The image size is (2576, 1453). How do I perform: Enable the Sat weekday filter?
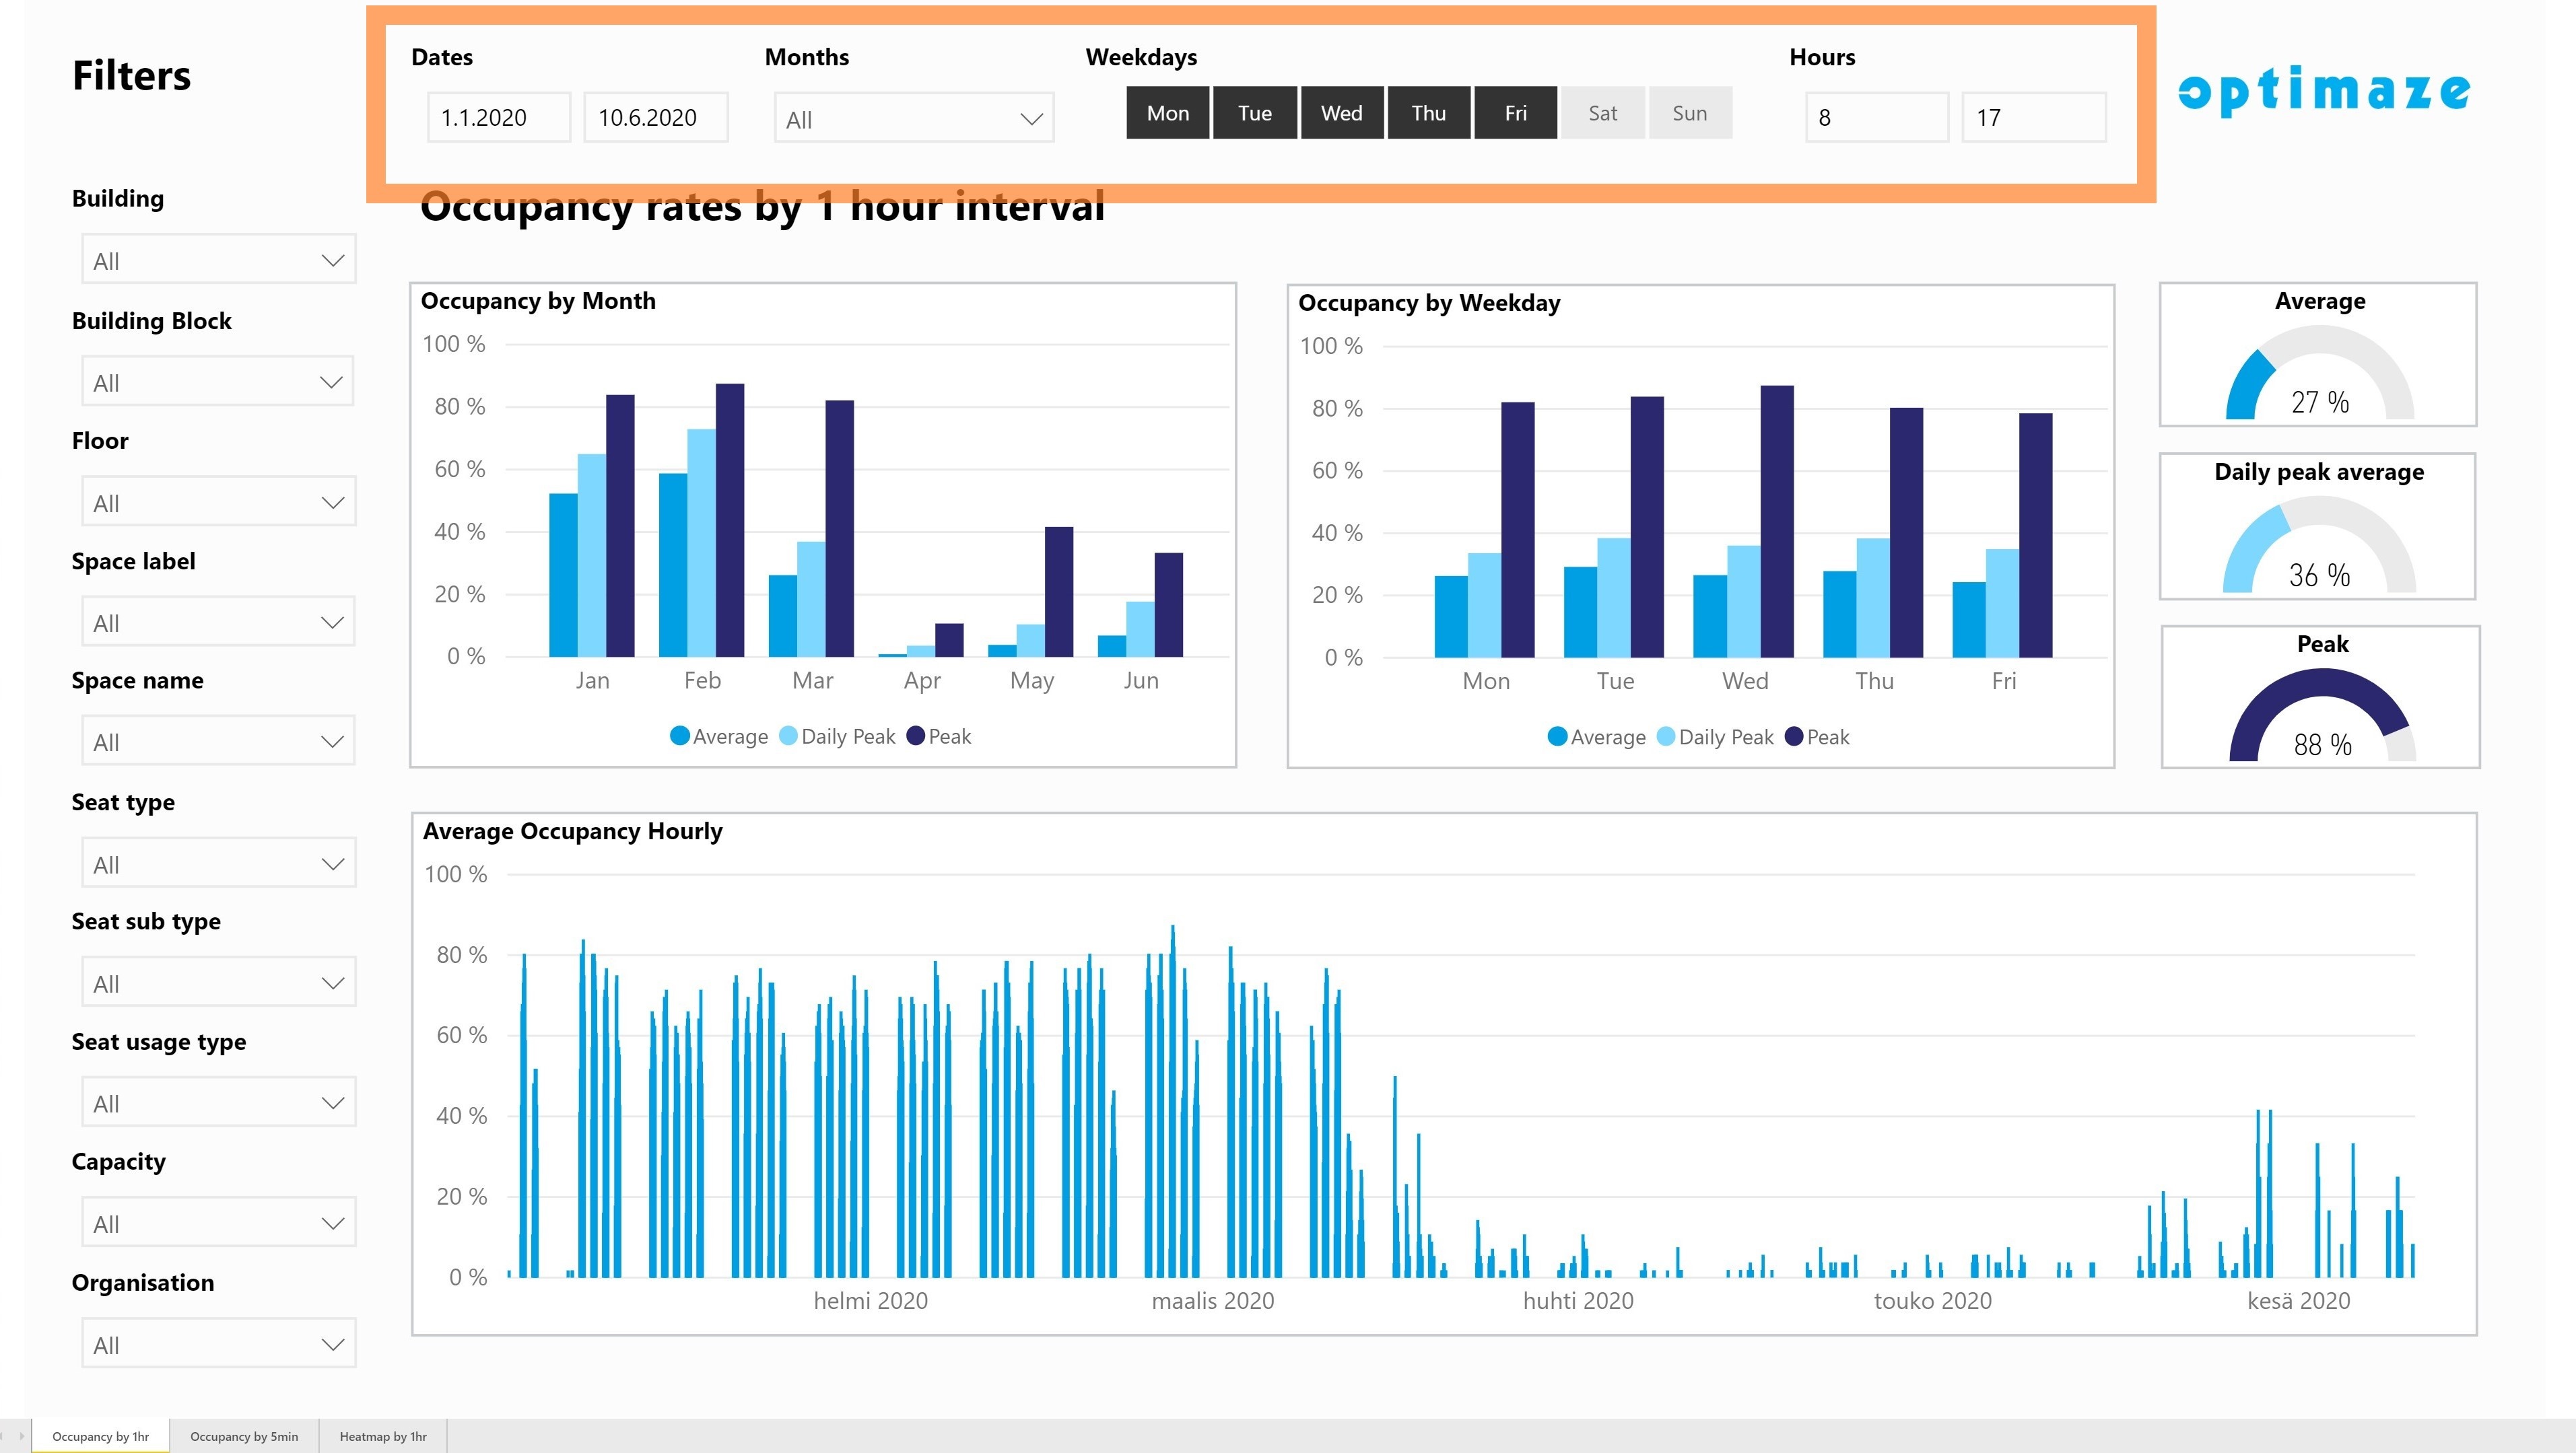point(1602,113)
